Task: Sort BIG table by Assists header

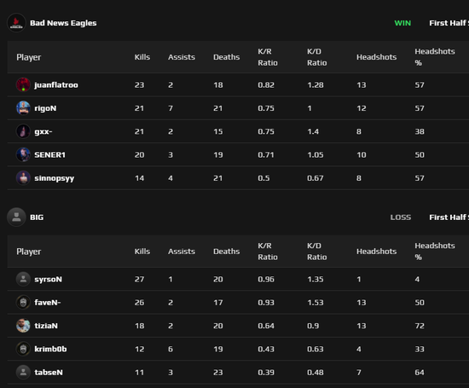Action: pyautogui.click(x=182, y=252)
